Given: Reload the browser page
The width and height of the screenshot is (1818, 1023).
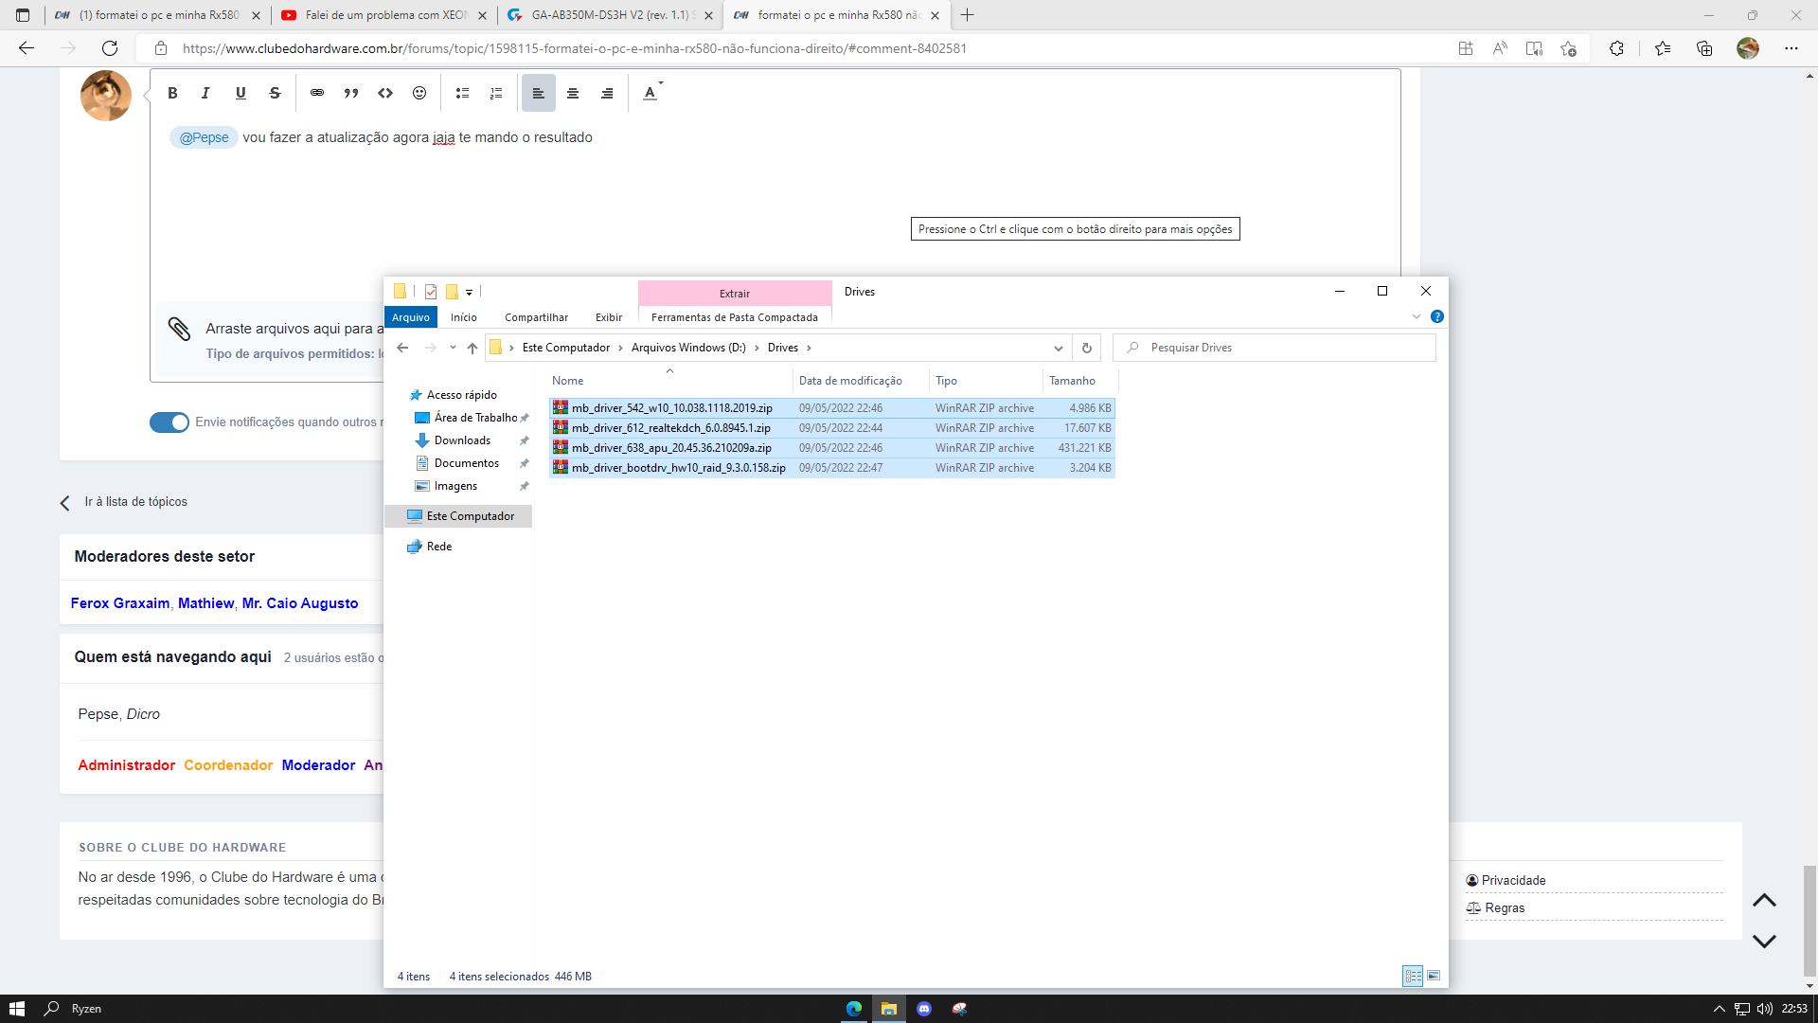Looking at the screenshot, I should point(110,48).
